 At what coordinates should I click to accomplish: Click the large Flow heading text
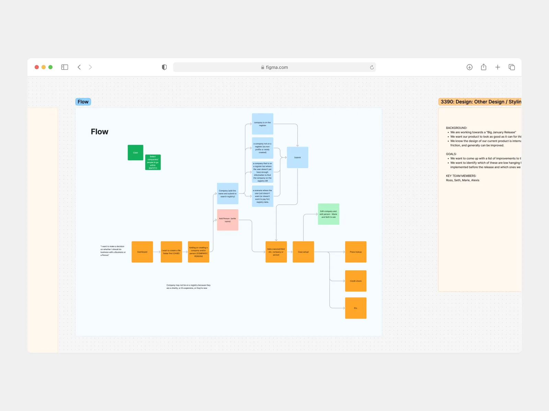(100, 132)
